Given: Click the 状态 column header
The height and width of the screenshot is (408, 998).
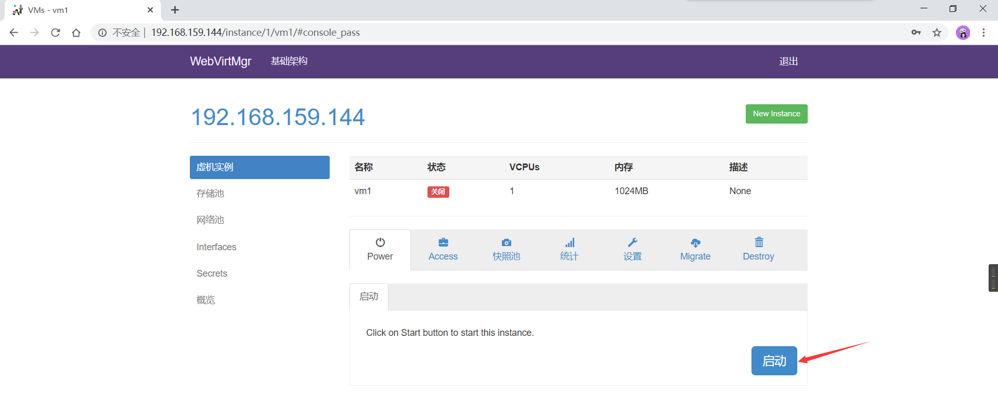Looking at the screenshot, I should click(x=437, y=167).
